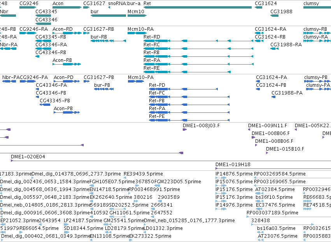Click transcript Ret-RE

[152, 68]
